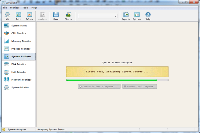This screenshot has width=200, height=133.
Task: Open the File menu
Action: pyautogui.click(x=5, y=8)
